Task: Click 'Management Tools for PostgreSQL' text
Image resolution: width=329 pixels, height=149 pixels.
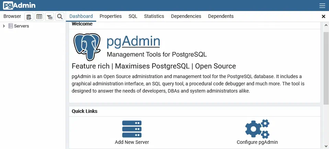Action: pyautogui.click(x=157, y=54)
